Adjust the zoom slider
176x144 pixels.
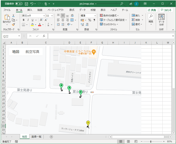click(x=151, y=141)
